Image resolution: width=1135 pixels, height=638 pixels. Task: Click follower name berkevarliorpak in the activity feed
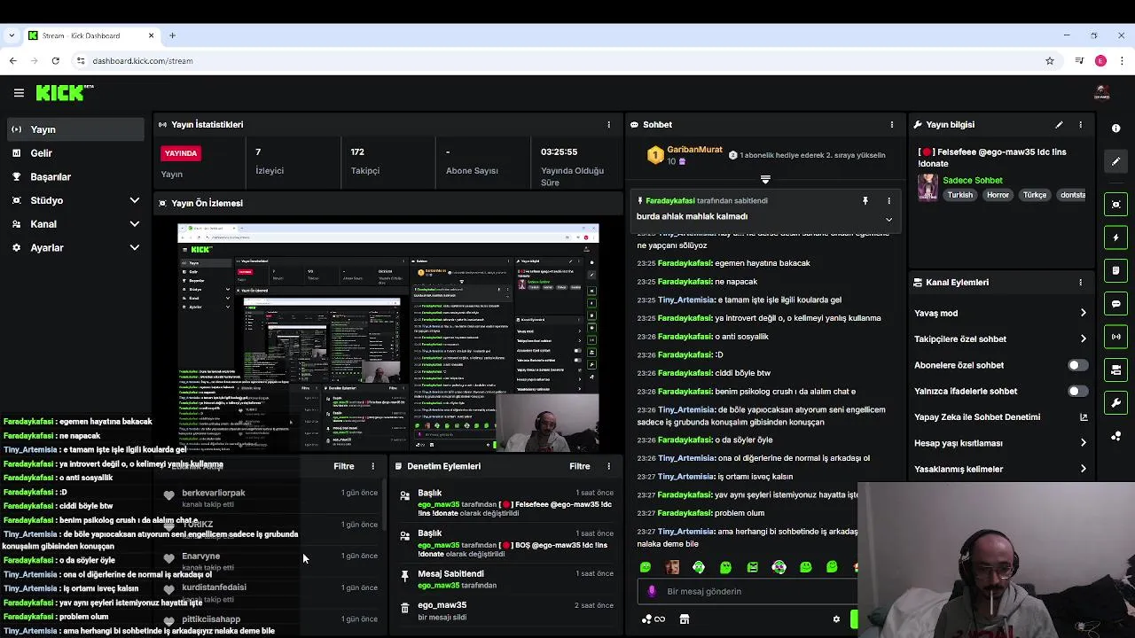coord(213,493)
